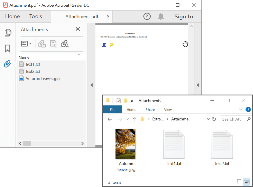Open page thumbnails panel in Acrobat sidebar
The height and width of the screenshot is (187, 253).
coord(8,32)
